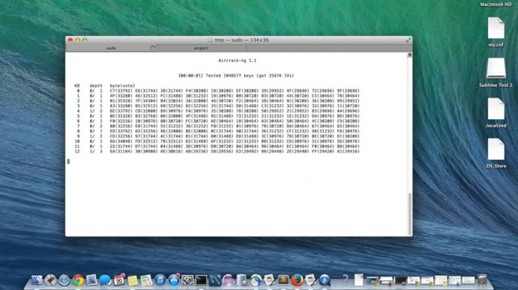Open the App Store icon in the Dock
518x290 pixels.
(x=173, y=280)
